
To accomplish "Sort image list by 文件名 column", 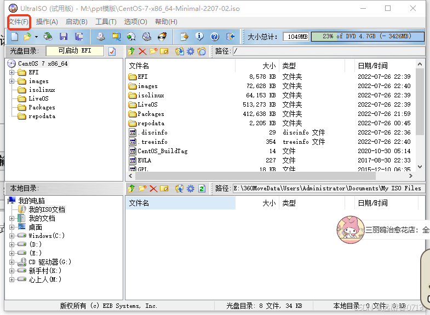I will pyautogui.click(x=181, y=66).
